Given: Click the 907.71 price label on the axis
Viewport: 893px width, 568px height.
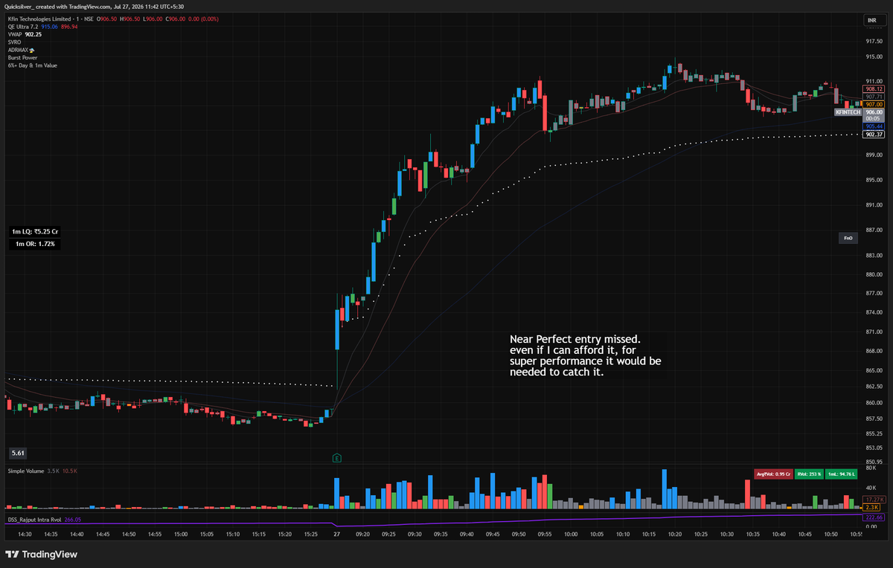Looking at the screenshot, I should point(874,97).
